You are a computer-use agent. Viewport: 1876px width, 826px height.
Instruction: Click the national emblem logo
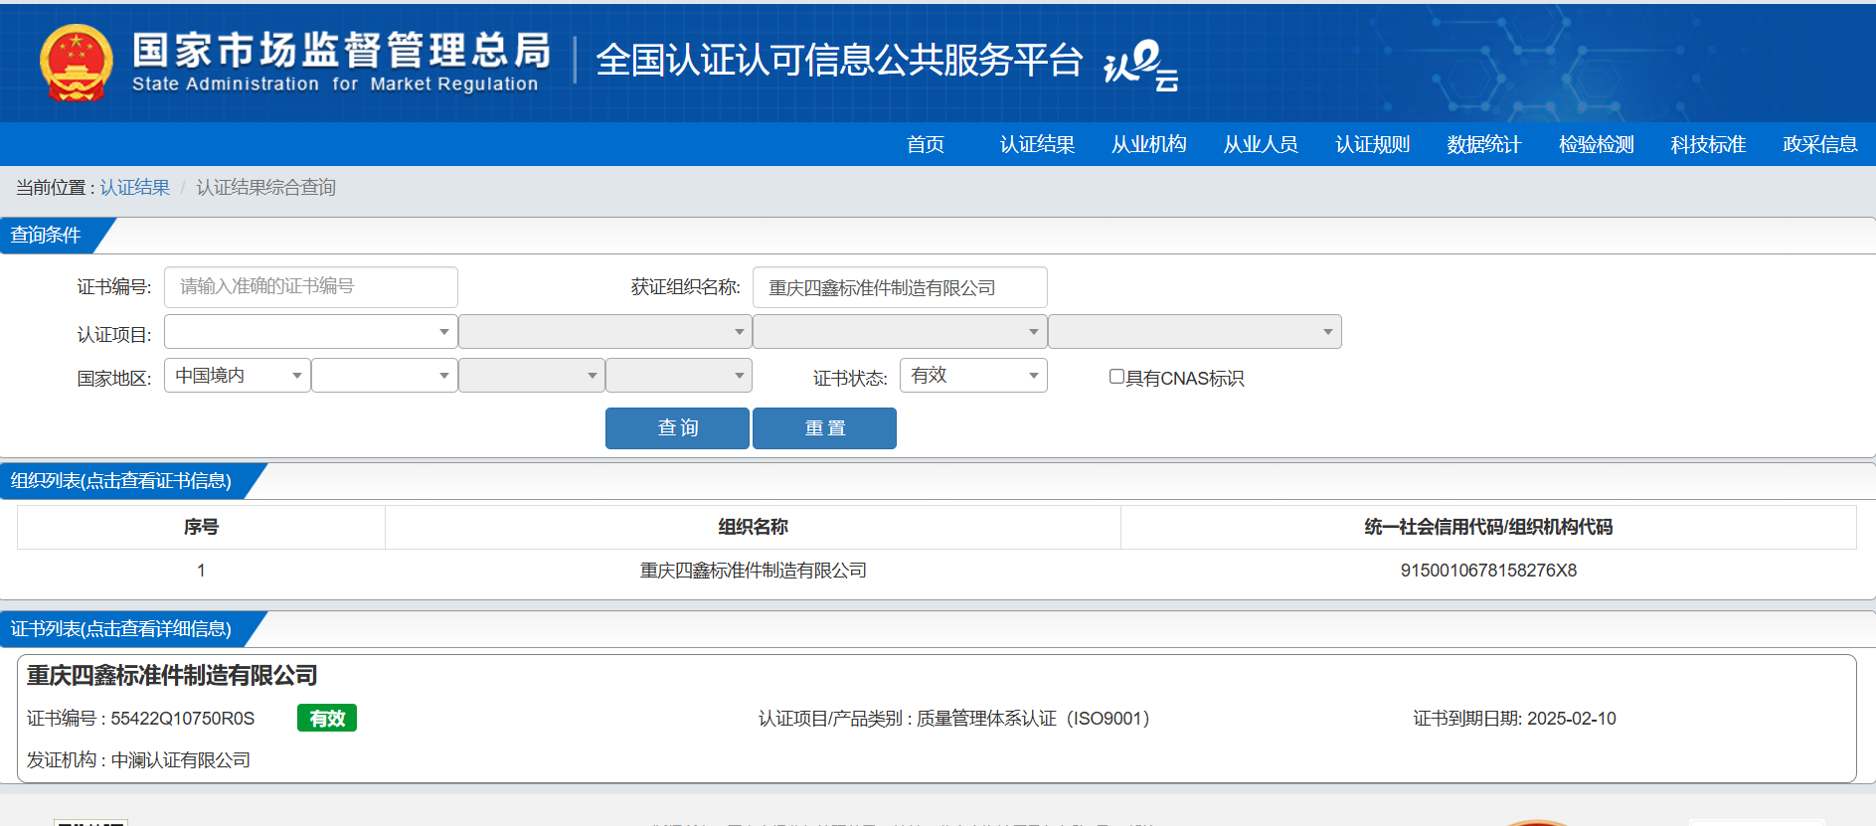(76, 64)
